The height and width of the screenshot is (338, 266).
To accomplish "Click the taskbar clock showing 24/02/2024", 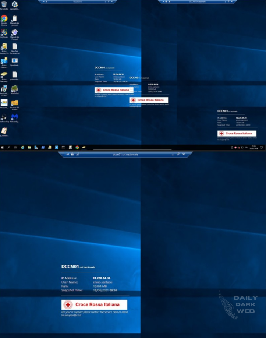I will pos(253,147).
